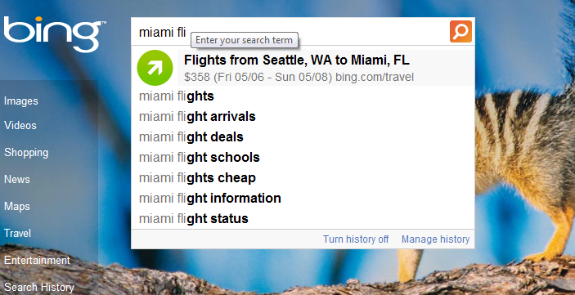Pick 'miami flight schools' suggestion
575x295 pixels.
pyautogui.click(x=303, y=158)
